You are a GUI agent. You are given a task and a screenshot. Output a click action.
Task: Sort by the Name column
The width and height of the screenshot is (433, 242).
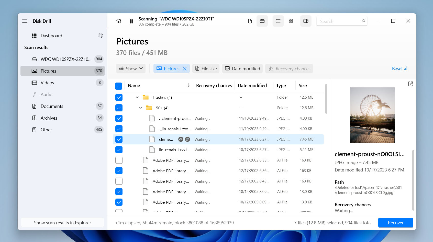[134, 86]
